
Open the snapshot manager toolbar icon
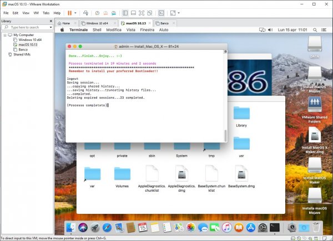point(114,13)
